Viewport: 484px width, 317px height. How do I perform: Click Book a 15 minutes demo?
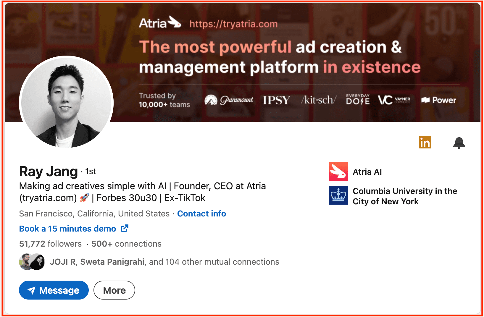coord(67,228)
